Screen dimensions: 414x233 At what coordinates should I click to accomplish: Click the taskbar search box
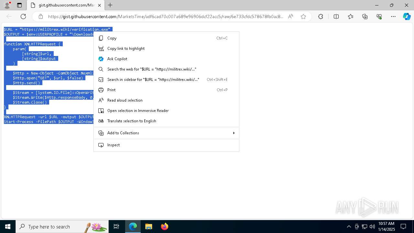tap(62, 227)
